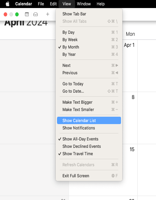
Task: Open the notifications inbox tray icon
Action: (35, 14)
